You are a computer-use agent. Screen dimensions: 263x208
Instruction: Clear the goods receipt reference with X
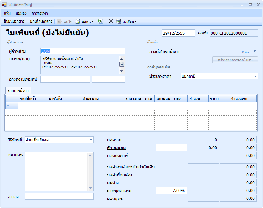coord(255,51)
